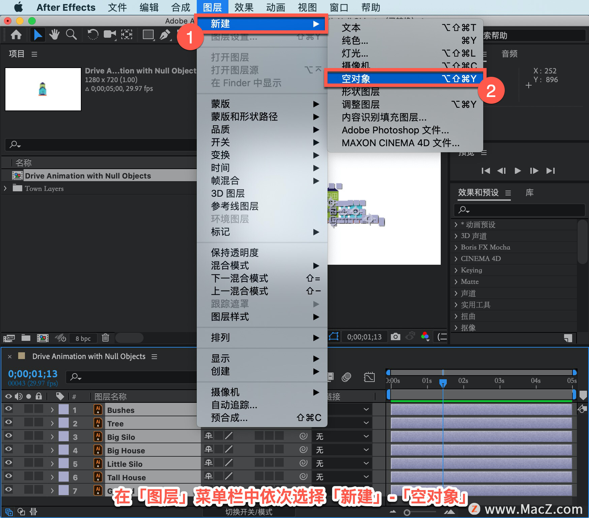Open graph editor icon in timeline
The height and width of the screenshot is (518, 589).
(x=369, y=377)
